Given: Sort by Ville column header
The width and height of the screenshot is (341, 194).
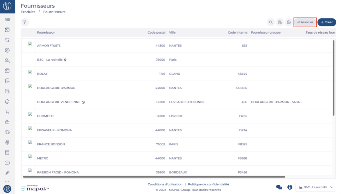Looking at the screenshot, I should click(x=172, y=33).
